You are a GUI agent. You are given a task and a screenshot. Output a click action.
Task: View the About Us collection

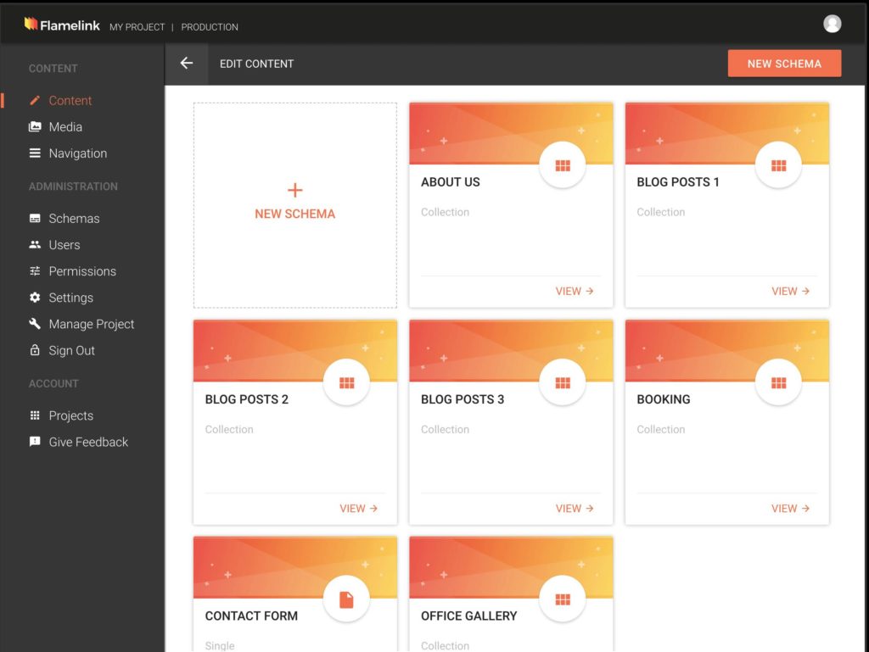[575, 291]
